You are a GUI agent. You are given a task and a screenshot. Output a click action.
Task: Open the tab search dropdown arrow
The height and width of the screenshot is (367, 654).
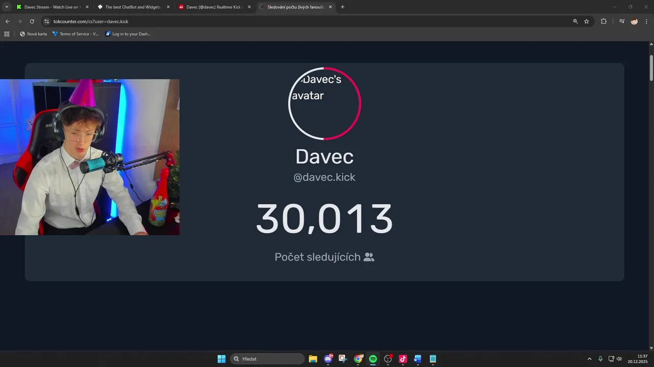pyautogui.click(x=7, y=7)
